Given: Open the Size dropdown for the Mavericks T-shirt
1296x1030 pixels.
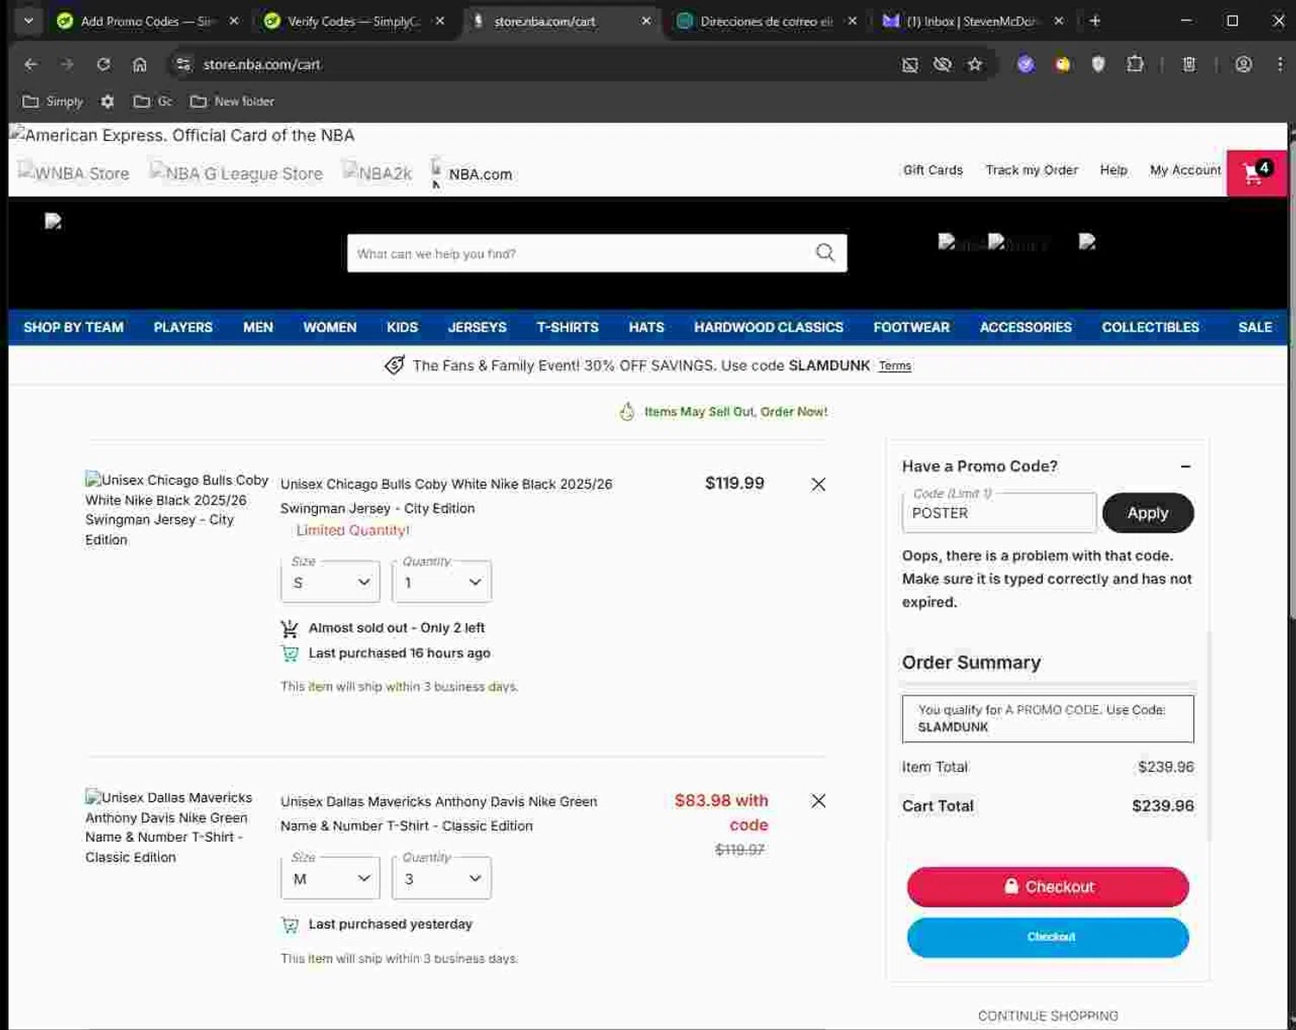Looking at the screenshot, I should pos(330,878).
